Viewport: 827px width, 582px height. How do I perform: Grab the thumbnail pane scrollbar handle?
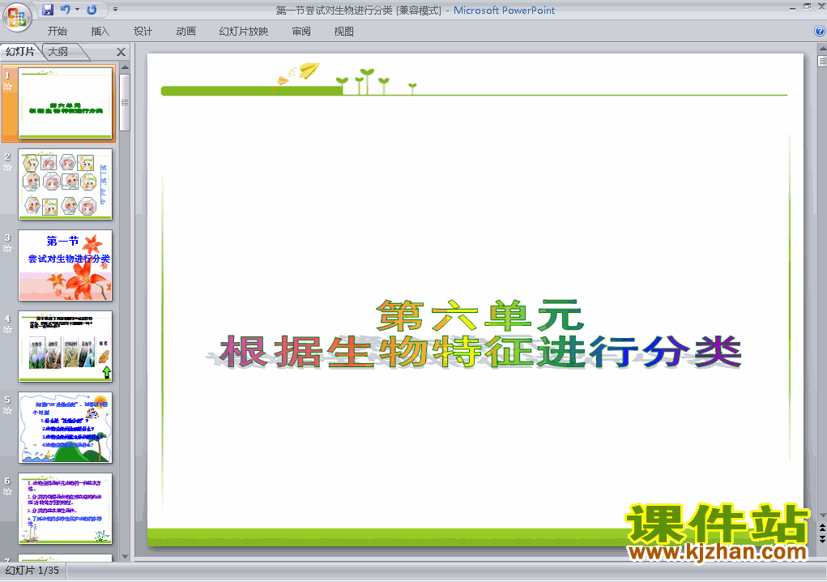pyautogui.click(x=125, y=102)
